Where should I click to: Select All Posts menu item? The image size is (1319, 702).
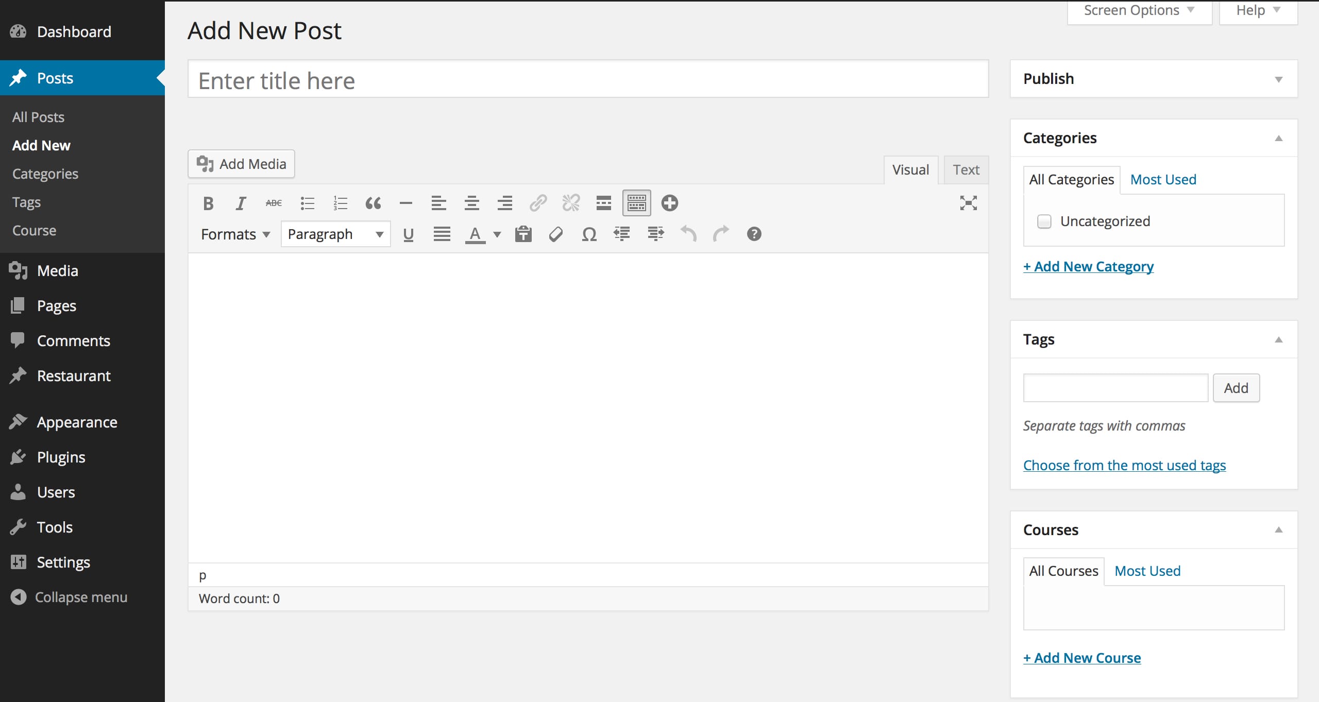pyautogui.click(x=38, y=116)
